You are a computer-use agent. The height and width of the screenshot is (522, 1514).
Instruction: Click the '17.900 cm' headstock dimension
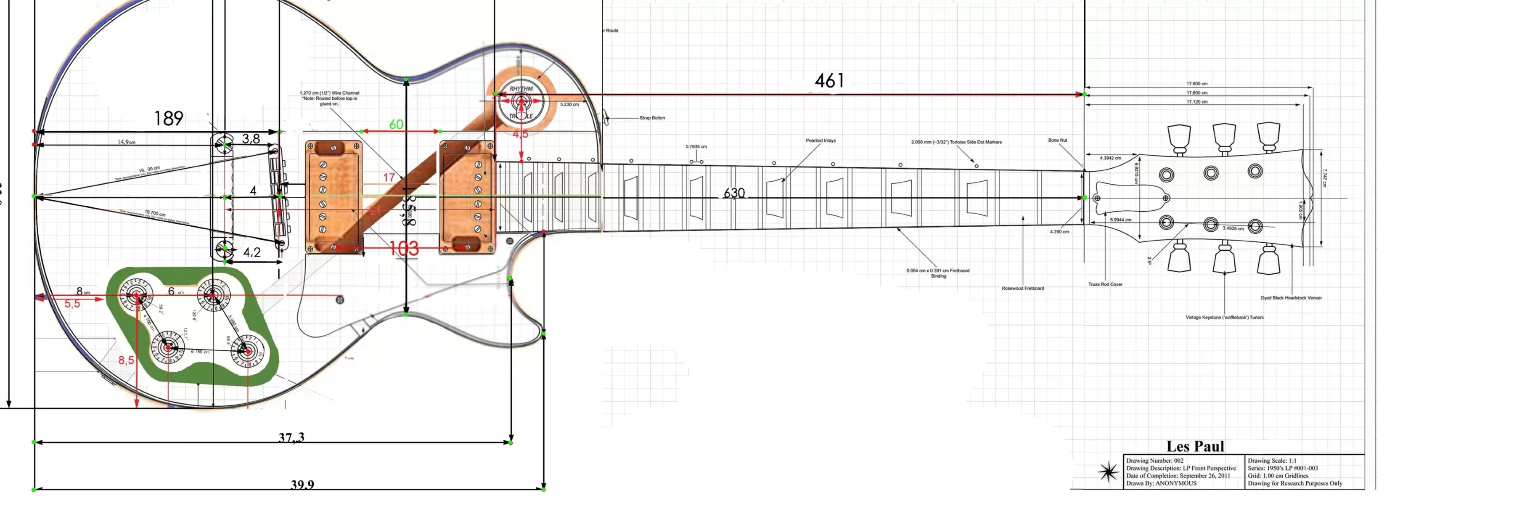1196,83
